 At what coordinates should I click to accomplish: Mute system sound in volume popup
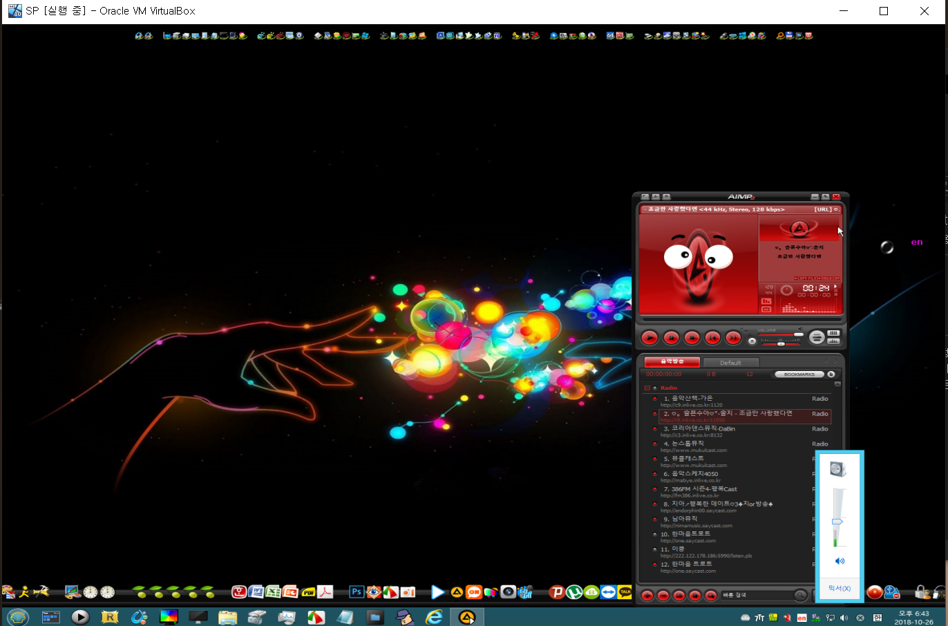point(840,561)
